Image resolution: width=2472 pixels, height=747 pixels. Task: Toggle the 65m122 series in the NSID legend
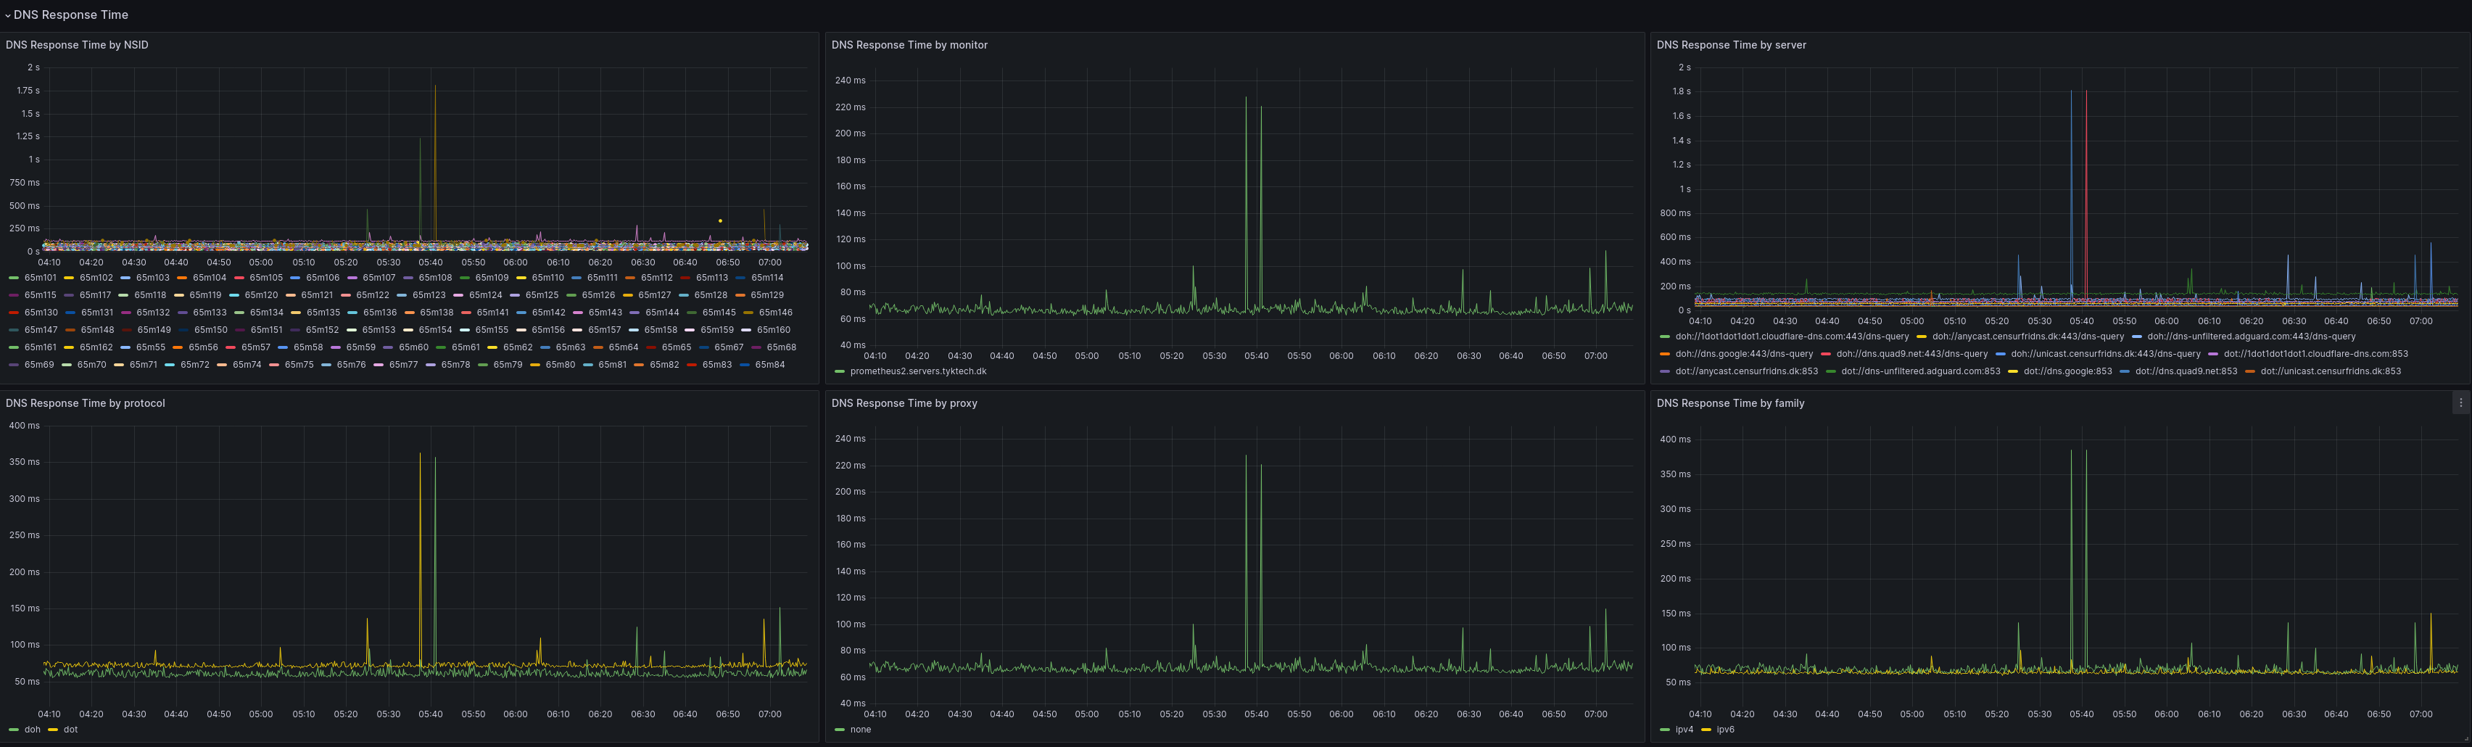(x=372, y=296)
